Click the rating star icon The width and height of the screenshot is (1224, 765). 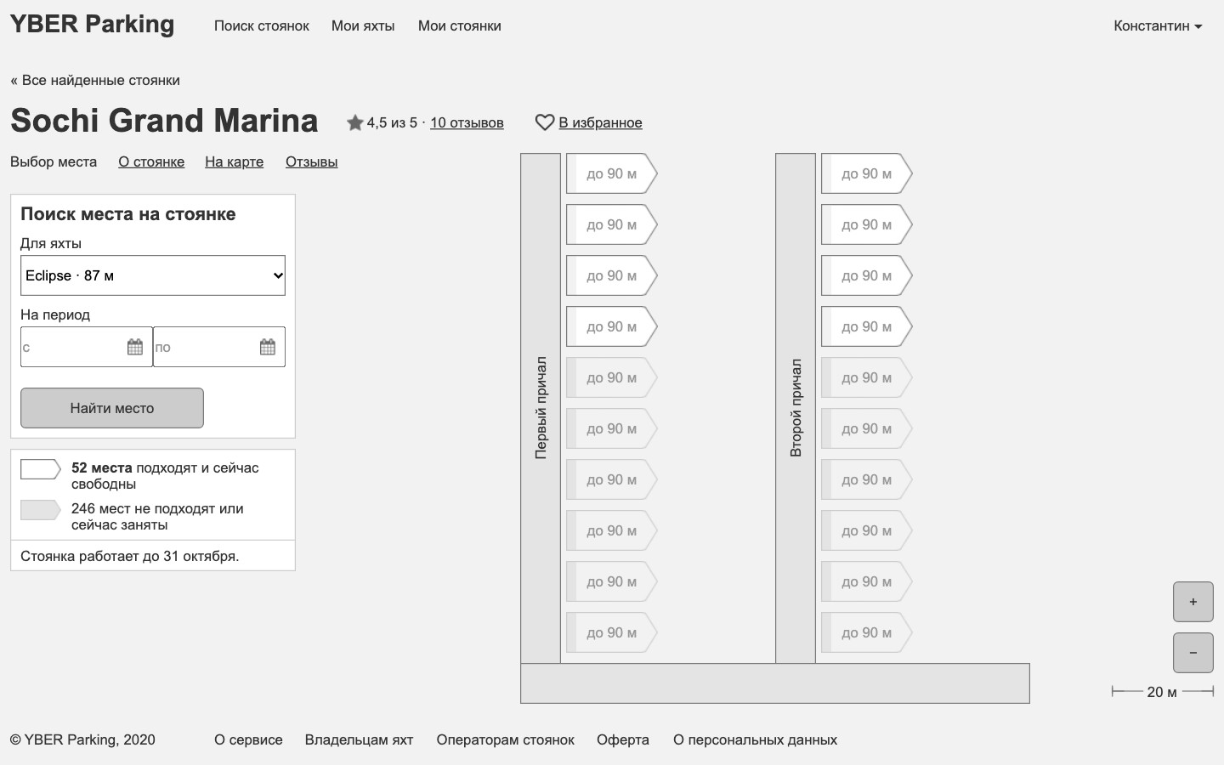[355, 123]
